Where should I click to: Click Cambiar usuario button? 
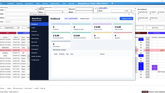coord(85,19)
